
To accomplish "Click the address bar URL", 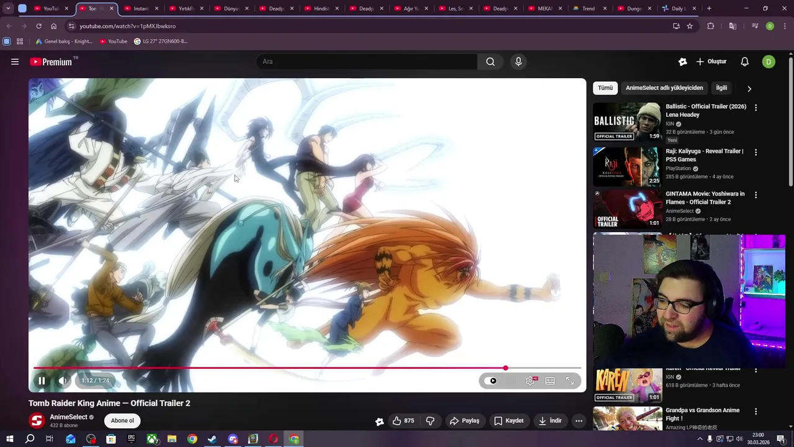I will pos(128,26).
